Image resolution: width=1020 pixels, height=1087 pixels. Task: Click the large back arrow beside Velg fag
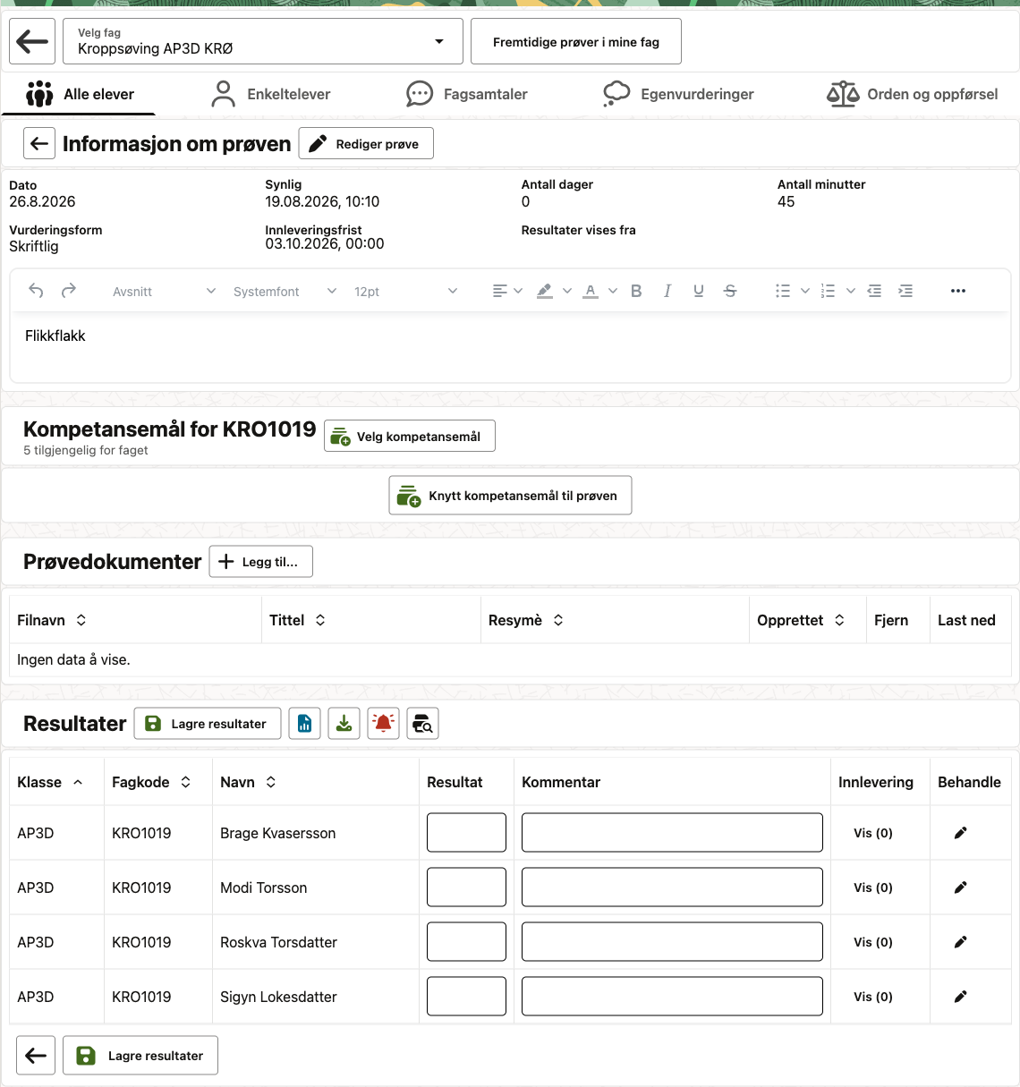(x=32, y=41)
